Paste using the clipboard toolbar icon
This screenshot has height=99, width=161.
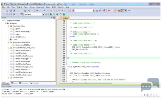(25, 11)
